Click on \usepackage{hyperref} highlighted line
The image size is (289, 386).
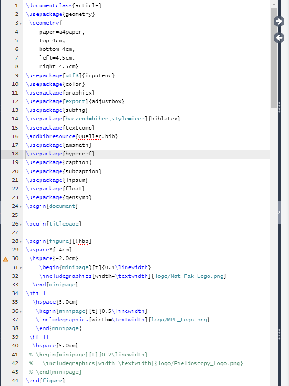(61, 154)
